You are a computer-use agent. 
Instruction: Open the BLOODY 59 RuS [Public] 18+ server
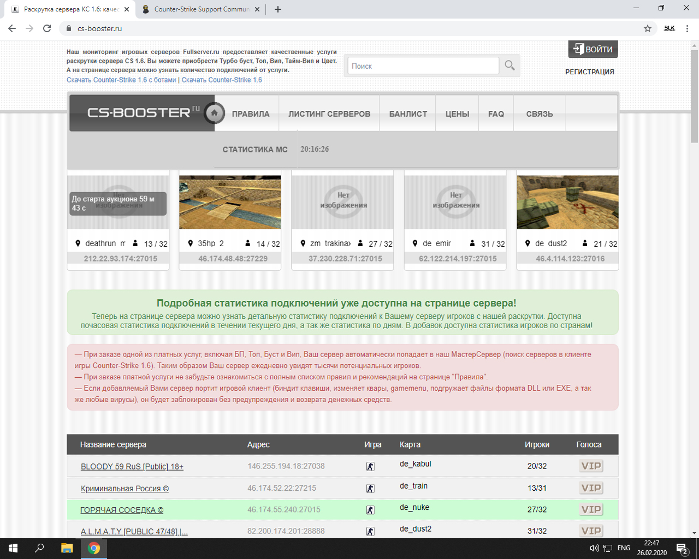pos(132,467)
